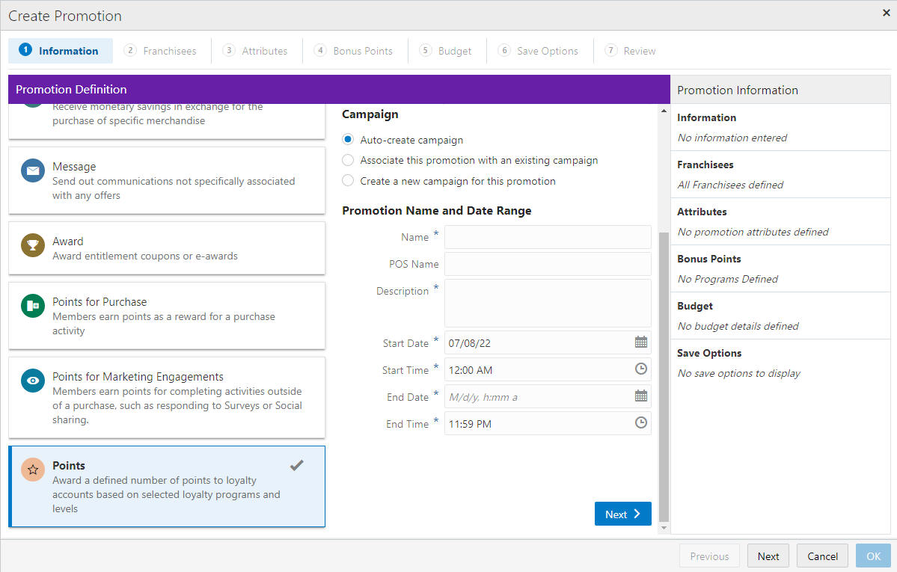Click the End Time field
Image resolution: width=897 pixels, height=572 pixels.
[x=548, y=423]
